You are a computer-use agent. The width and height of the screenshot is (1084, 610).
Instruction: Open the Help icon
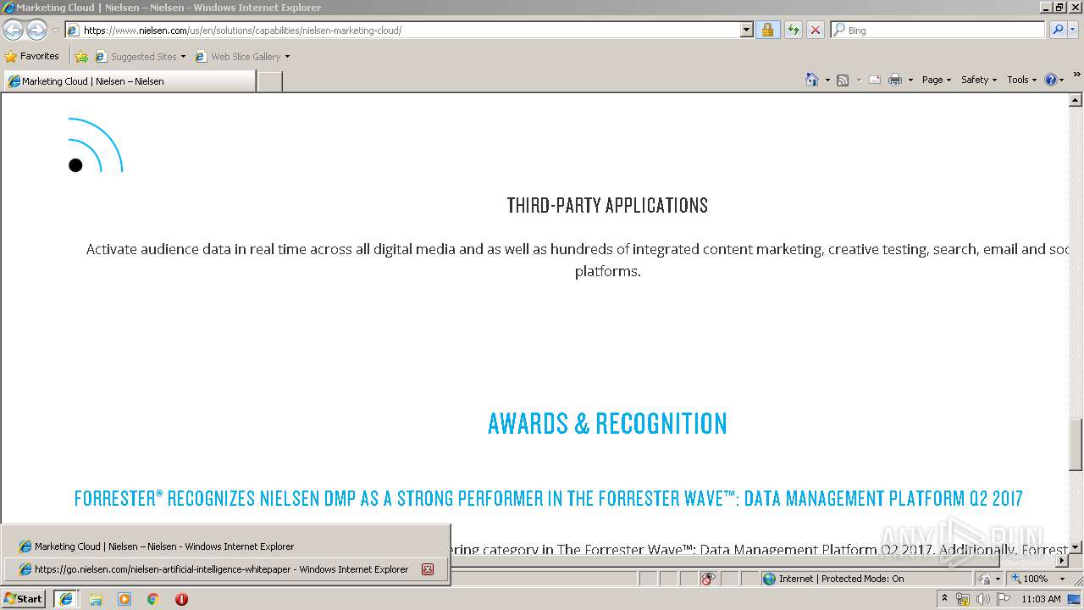pyautogui.click(x=1051, y=80)
